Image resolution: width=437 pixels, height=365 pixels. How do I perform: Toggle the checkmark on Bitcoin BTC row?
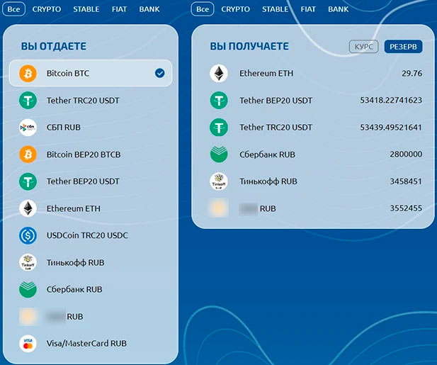coord(159,73)
